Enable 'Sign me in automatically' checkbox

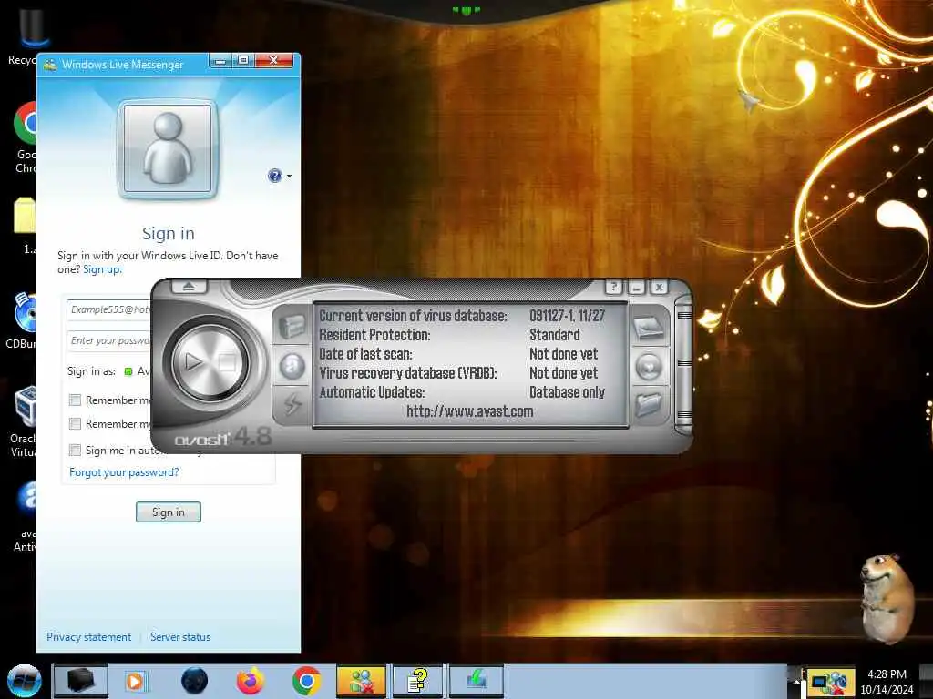tap(75, 450)
